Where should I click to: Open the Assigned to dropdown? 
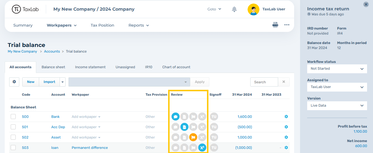[x=337, y=87]
